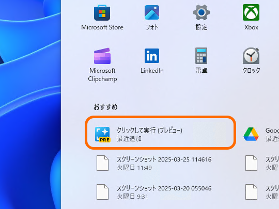Open file name スクリーンショット 2025-03-20 055046
279x209 pixels.
(164, 188)
